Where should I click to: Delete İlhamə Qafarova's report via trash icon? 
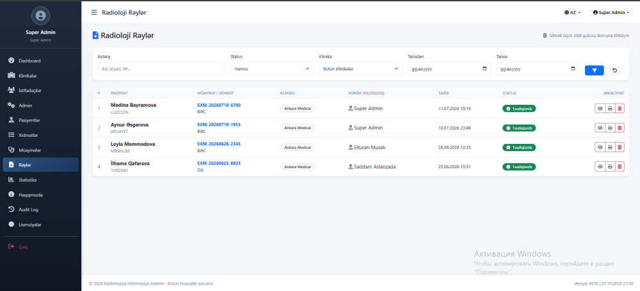[x=620, y=166]
